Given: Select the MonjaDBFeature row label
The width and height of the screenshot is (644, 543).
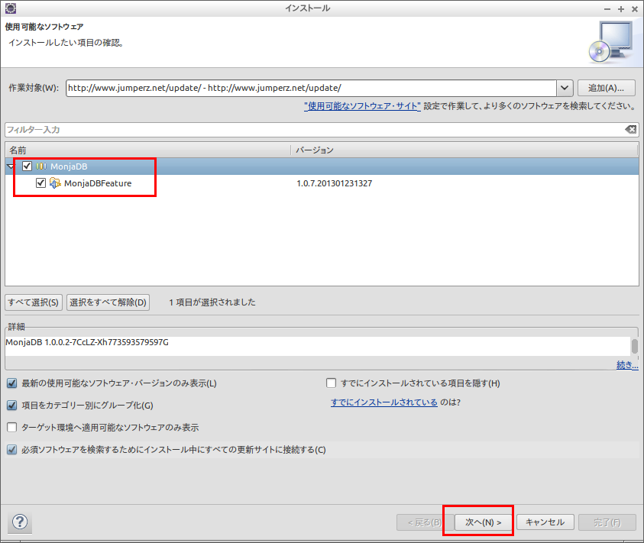Looking at the screenshot, I should 98,183.
